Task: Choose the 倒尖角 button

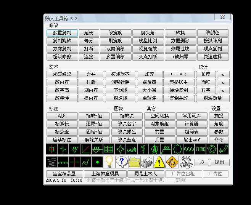Action: [148, 33]
